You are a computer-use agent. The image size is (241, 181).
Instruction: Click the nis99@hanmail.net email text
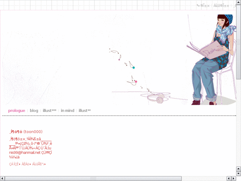25,152
